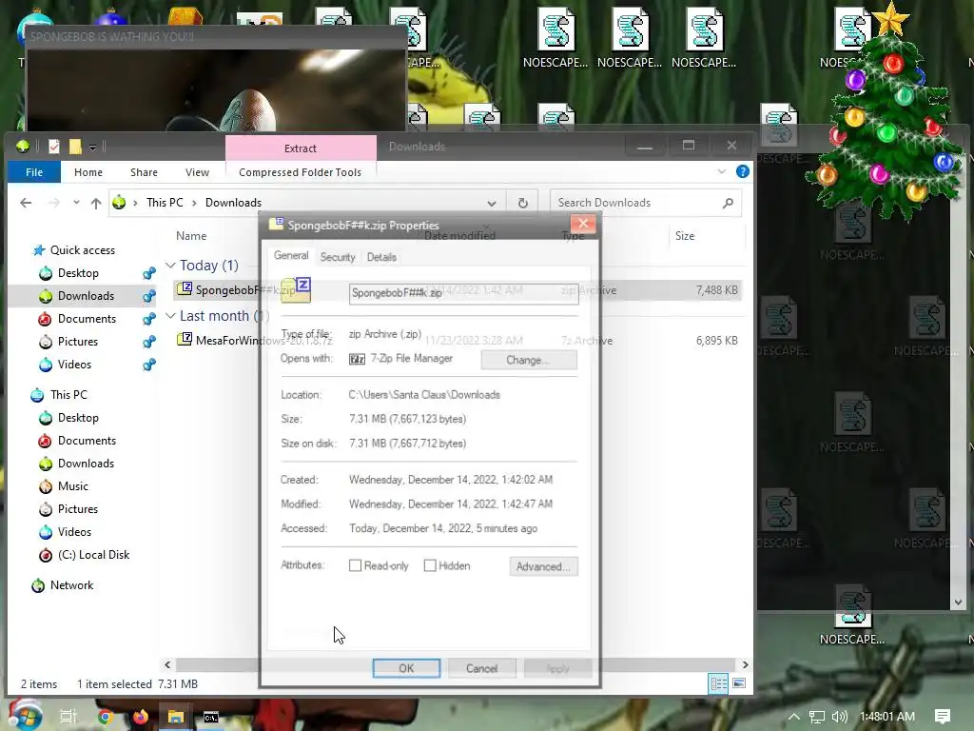This screenshot has width=974, height=731.
Task: Click the horizontal scrollbar left arrow
Action: coord(167,664)
